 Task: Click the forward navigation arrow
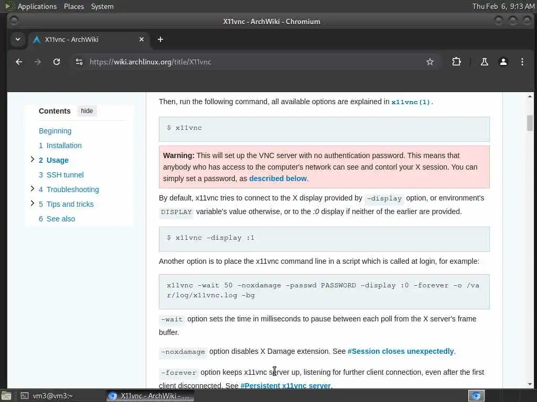coord(38,62)
